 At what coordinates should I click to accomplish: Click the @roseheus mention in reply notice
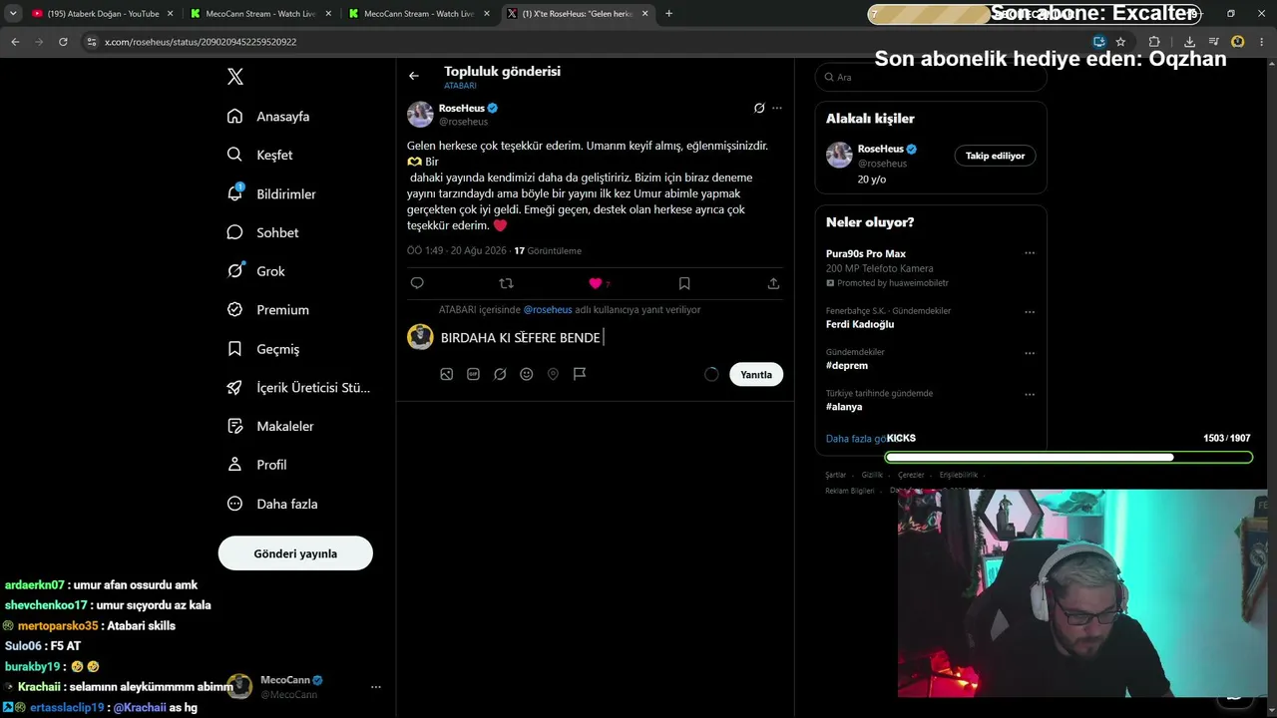(548, 310)
